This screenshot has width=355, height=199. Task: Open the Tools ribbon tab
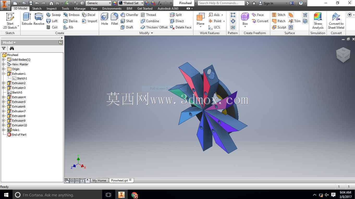(x=65, y=9)
